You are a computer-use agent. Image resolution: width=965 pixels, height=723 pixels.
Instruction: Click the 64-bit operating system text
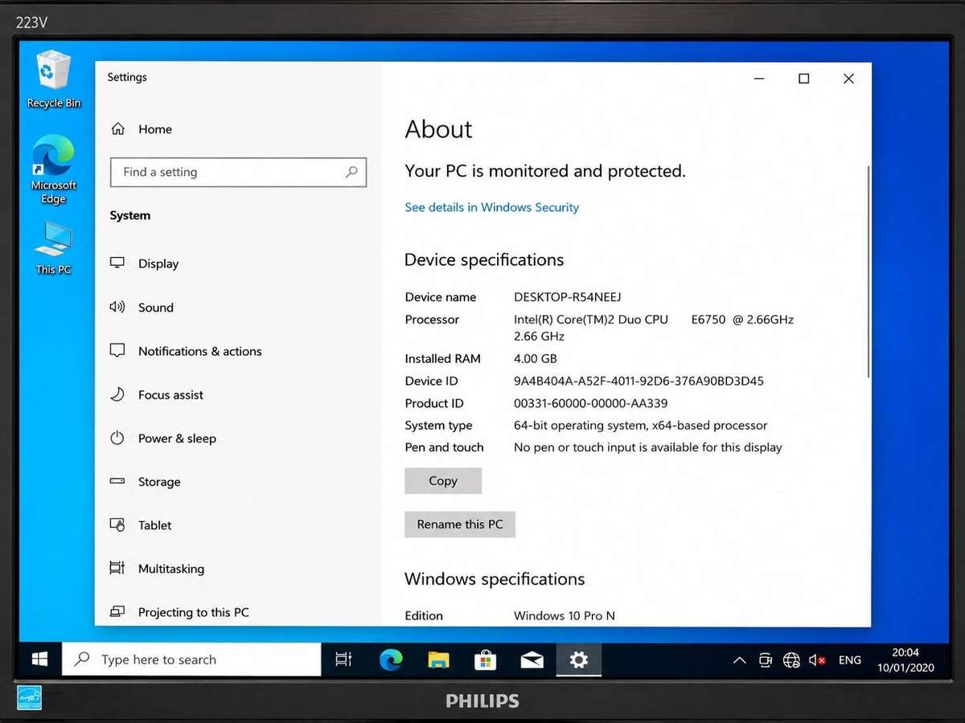point(641,426)
